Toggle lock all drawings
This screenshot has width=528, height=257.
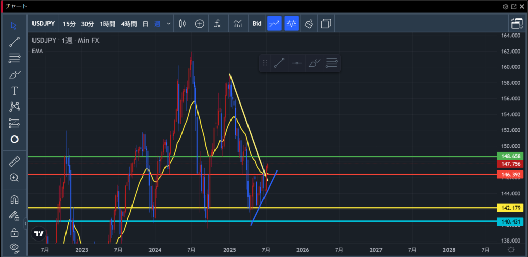coord(14,232)
